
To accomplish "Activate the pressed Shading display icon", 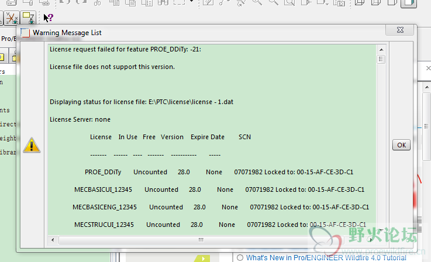I will coord(409,4).
